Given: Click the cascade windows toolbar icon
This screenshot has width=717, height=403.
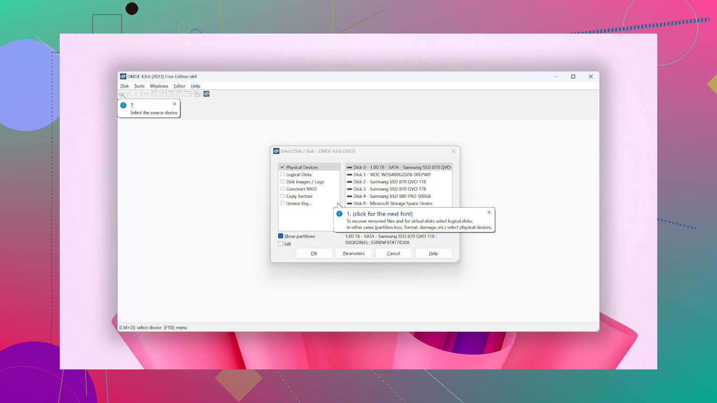Looking at the screenshot, I should pyautogui.click(x=197, y=94).
